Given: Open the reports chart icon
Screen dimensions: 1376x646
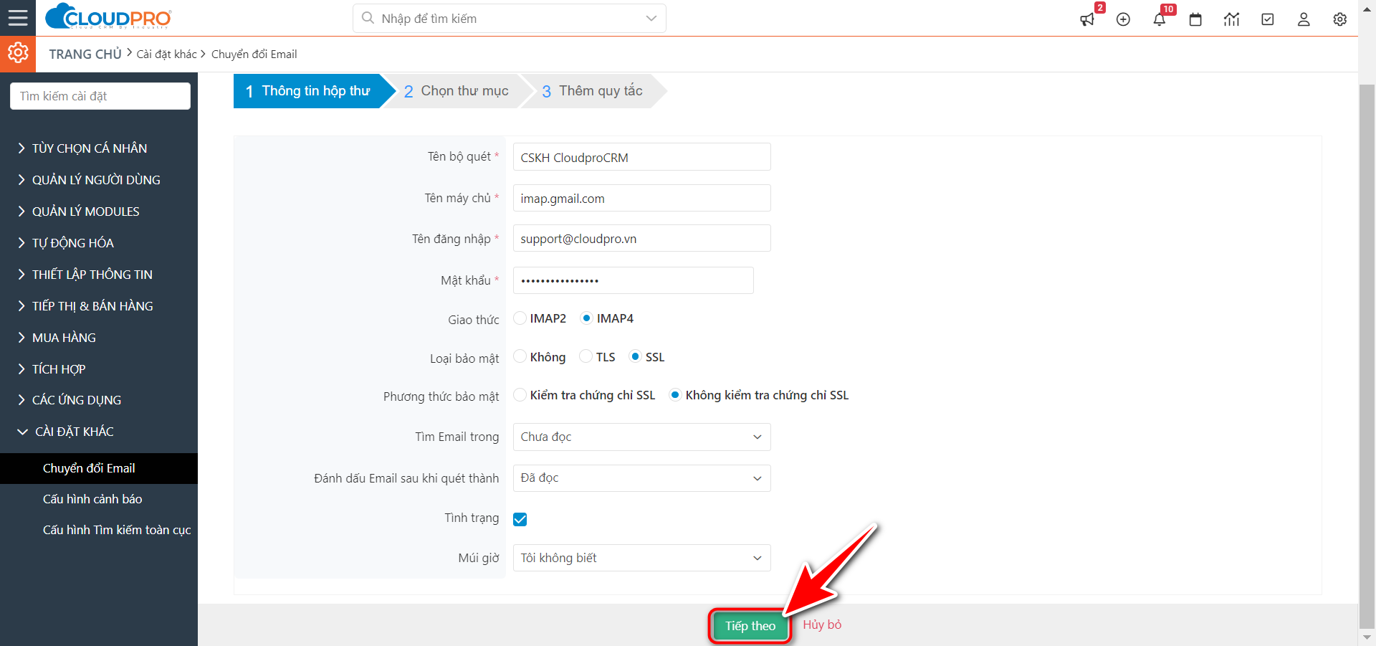Looking at the screenshot, I should coord(1231,19).
